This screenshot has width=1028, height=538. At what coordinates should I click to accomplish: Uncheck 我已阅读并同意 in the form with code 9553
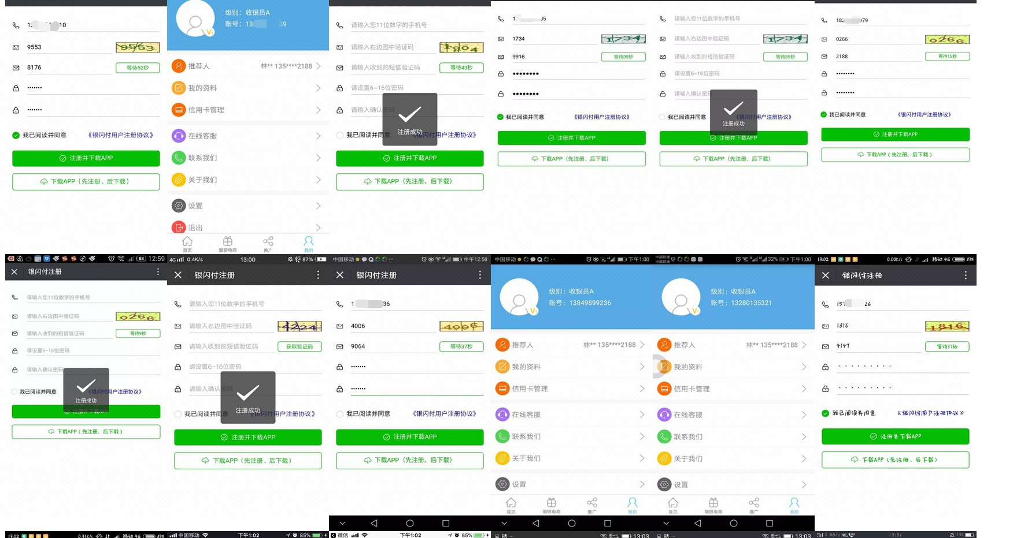16,135
